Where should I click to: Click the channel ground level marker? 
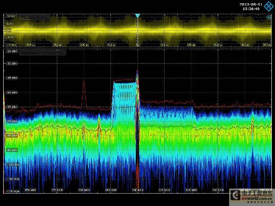click(x=7, y=31)
